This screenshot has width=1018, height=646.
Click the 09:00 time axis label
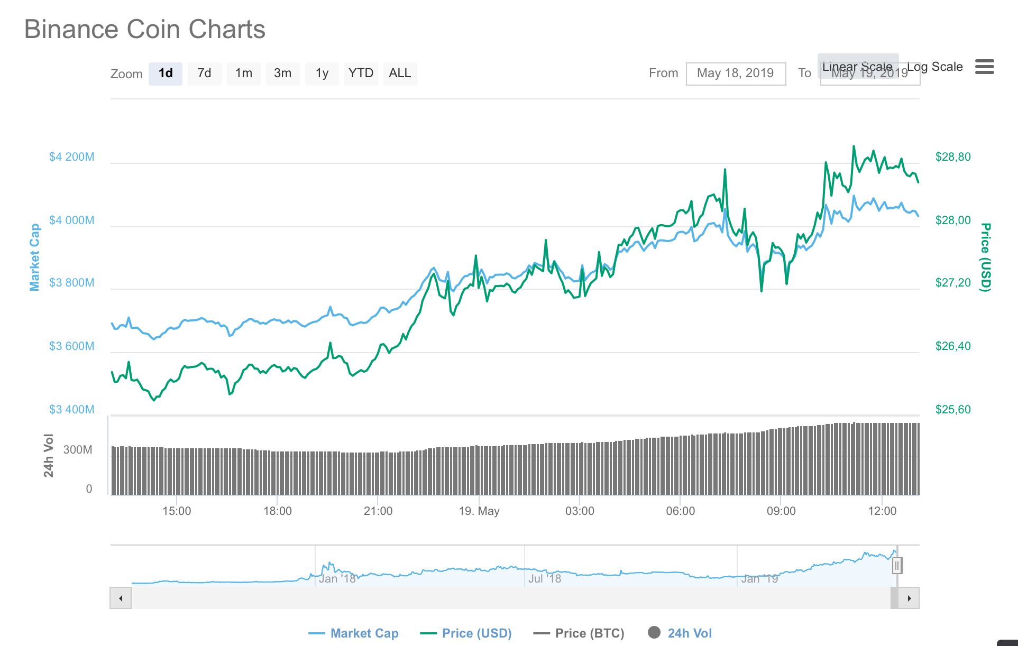[781, 511]
